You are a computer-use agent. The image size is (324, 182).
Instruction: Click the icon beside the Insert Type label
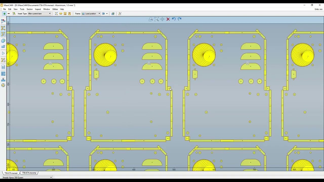[x=14, y=14]
